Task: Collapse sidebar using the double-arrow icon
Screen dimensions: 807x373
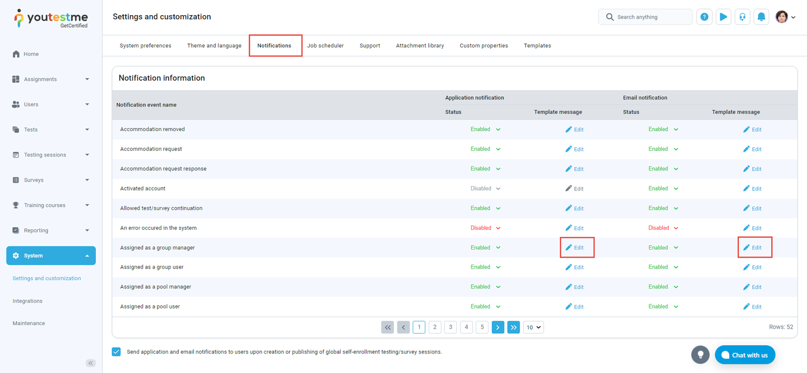Action: point(91,363)
